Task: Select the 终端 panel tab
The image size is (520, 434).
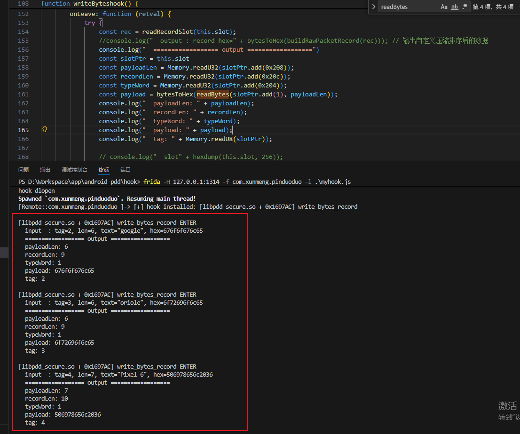Action: pos(104,170)
